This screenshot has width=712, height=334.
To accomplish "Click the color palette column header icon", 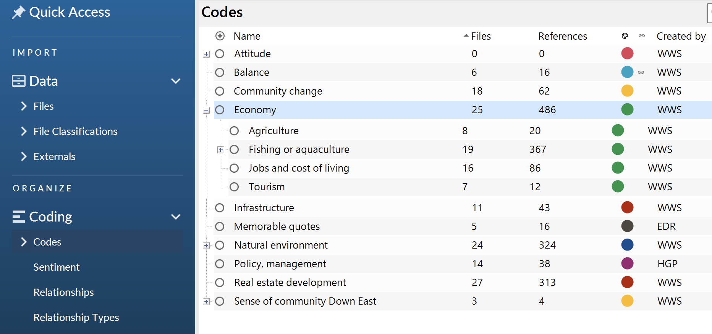I will [625, 36].
